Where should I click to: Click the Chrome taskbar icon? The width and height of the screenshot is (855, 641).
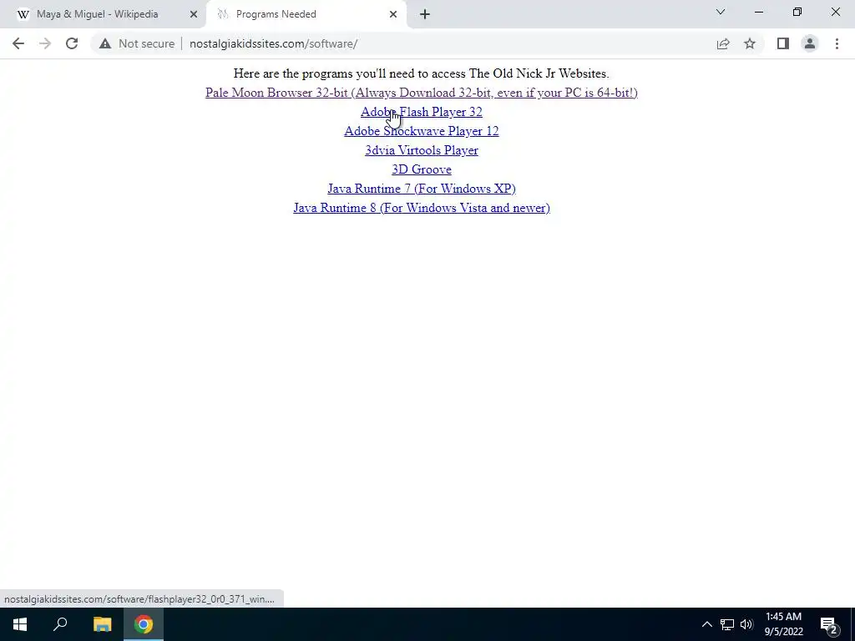click(144, 624)
